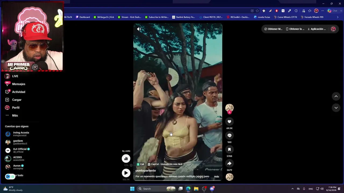The image size is (344, 193).
Task: Open Curva Wheels CFF76 bookmark
Action: [285, 17]
